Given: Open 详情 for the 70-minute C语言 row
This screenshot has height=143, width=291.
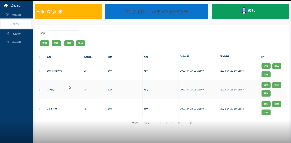Looking at the screenshot, I should coord(266,104).
